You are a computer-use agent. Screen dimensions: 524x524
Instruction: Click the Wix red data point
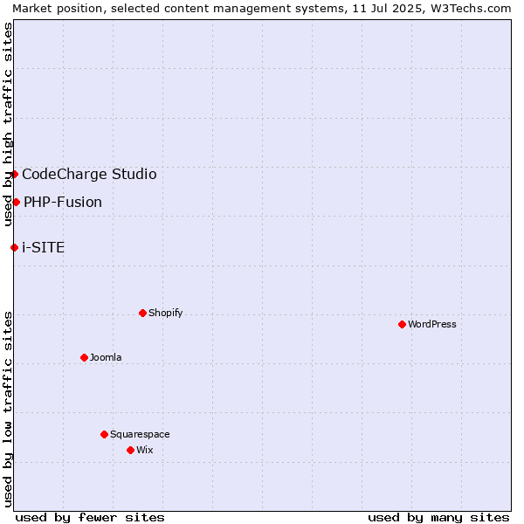(x=131, y=450)
